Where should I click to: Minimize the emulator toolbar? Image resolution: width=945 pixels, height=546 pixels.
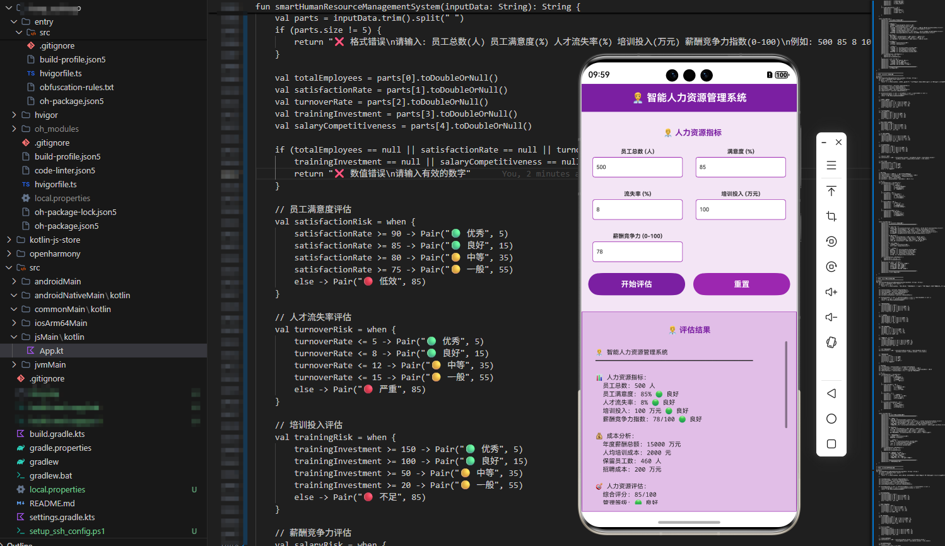[x=824, y=142]
